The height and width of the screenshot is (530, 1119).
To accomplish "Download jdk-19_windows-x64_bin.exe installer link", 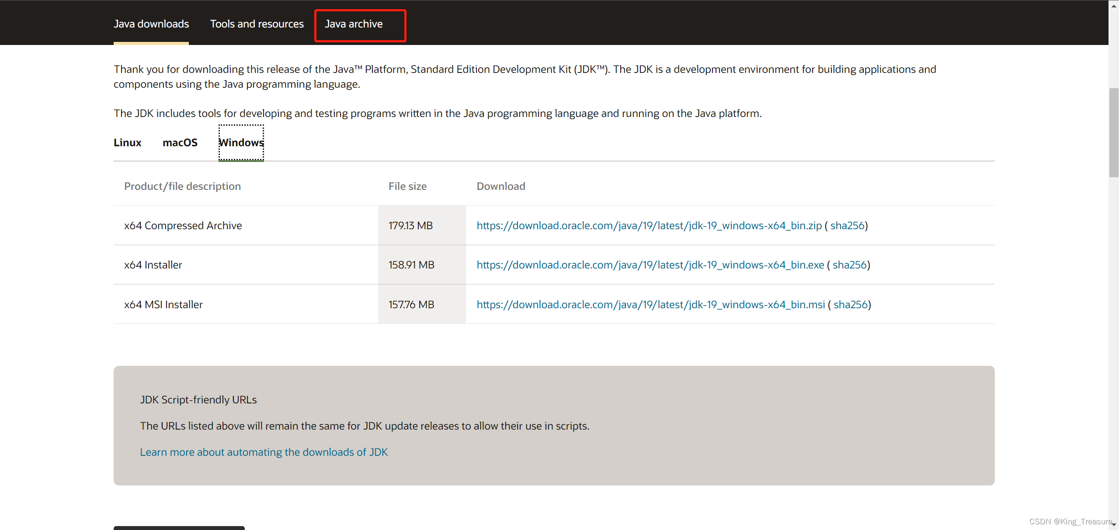I will pyautogui.click(x=650, y=265).
